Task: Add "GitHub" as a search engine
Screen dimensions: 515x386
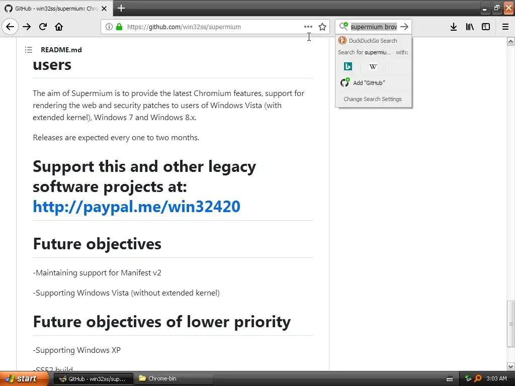Action: (373, 83)
